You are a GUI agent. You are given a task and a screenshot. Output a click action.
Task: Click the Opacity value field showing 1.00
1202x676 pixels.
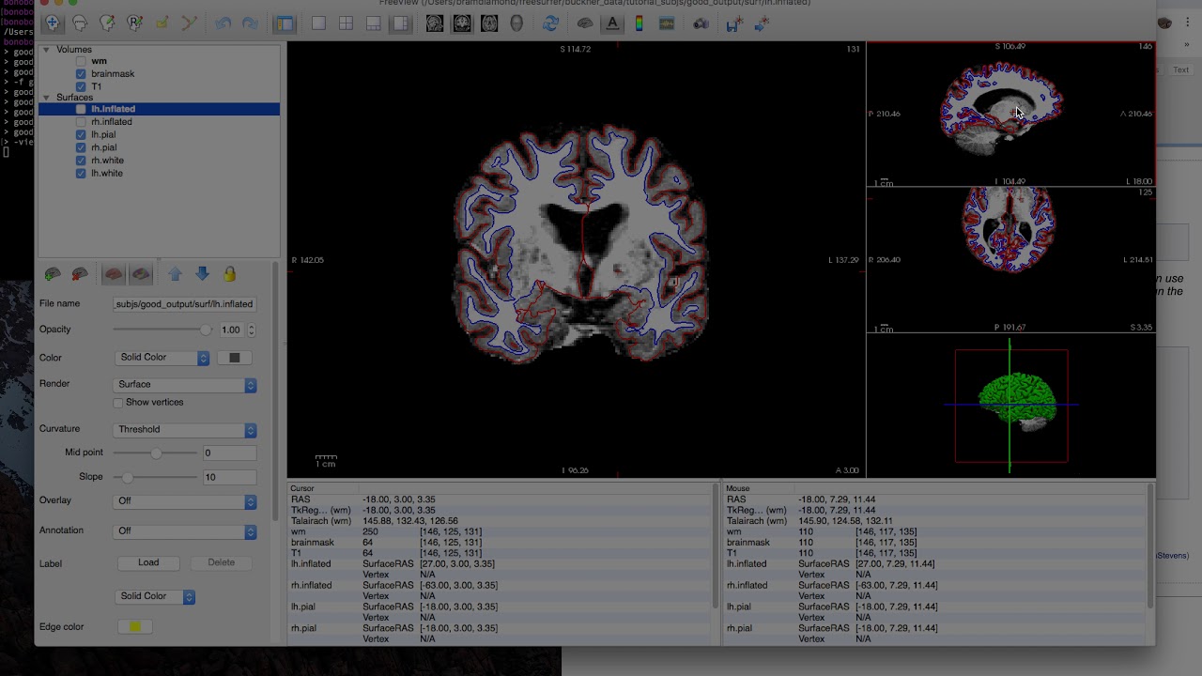pyautogui.click(x=232, y=330)
